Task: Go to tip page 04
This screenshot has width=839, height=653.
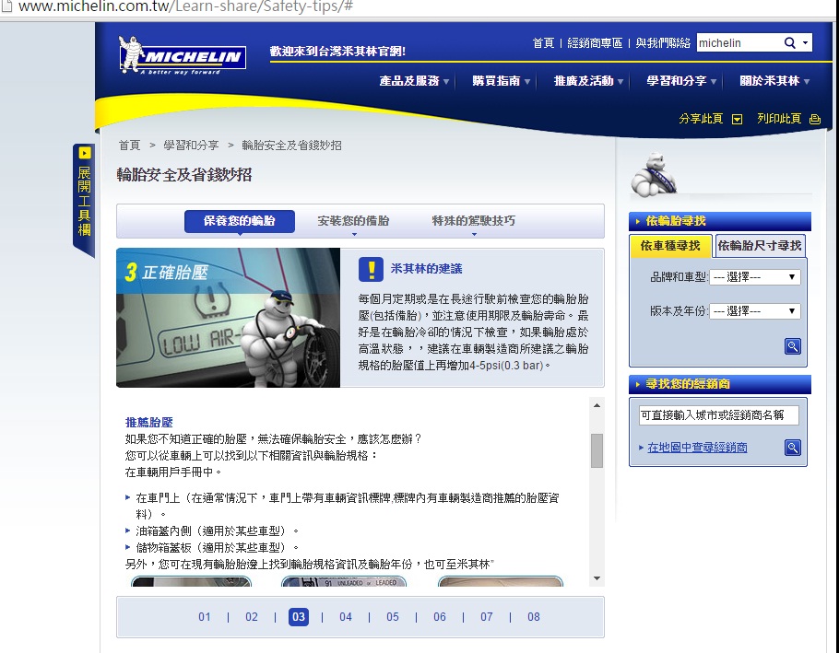Action: click(x=346, y=617)
